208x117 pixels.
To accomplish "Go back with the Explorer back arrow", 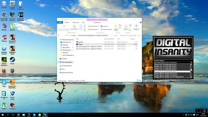I will click(x=59, y=35).
